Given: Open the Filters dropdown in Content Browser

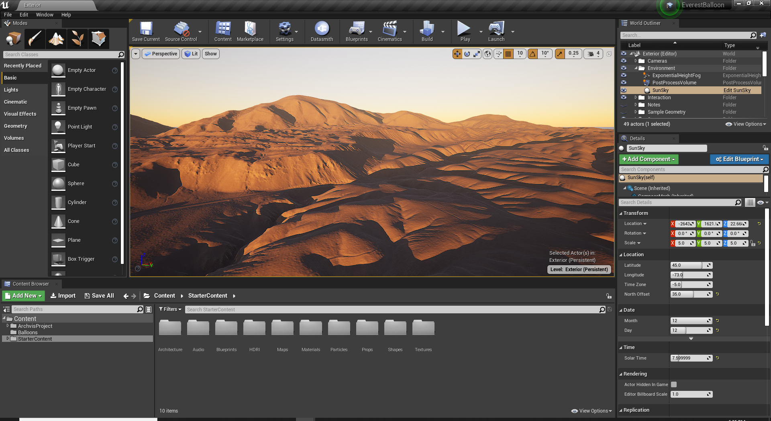Looking at the screenshot, I should [170, 309].
